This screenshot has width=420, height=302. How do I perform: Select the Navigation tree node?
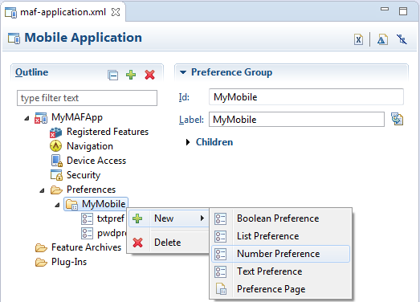tap(90, 146)
